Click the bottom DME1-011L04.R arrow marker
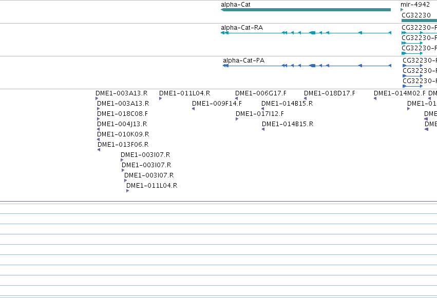 pos(127,191)
